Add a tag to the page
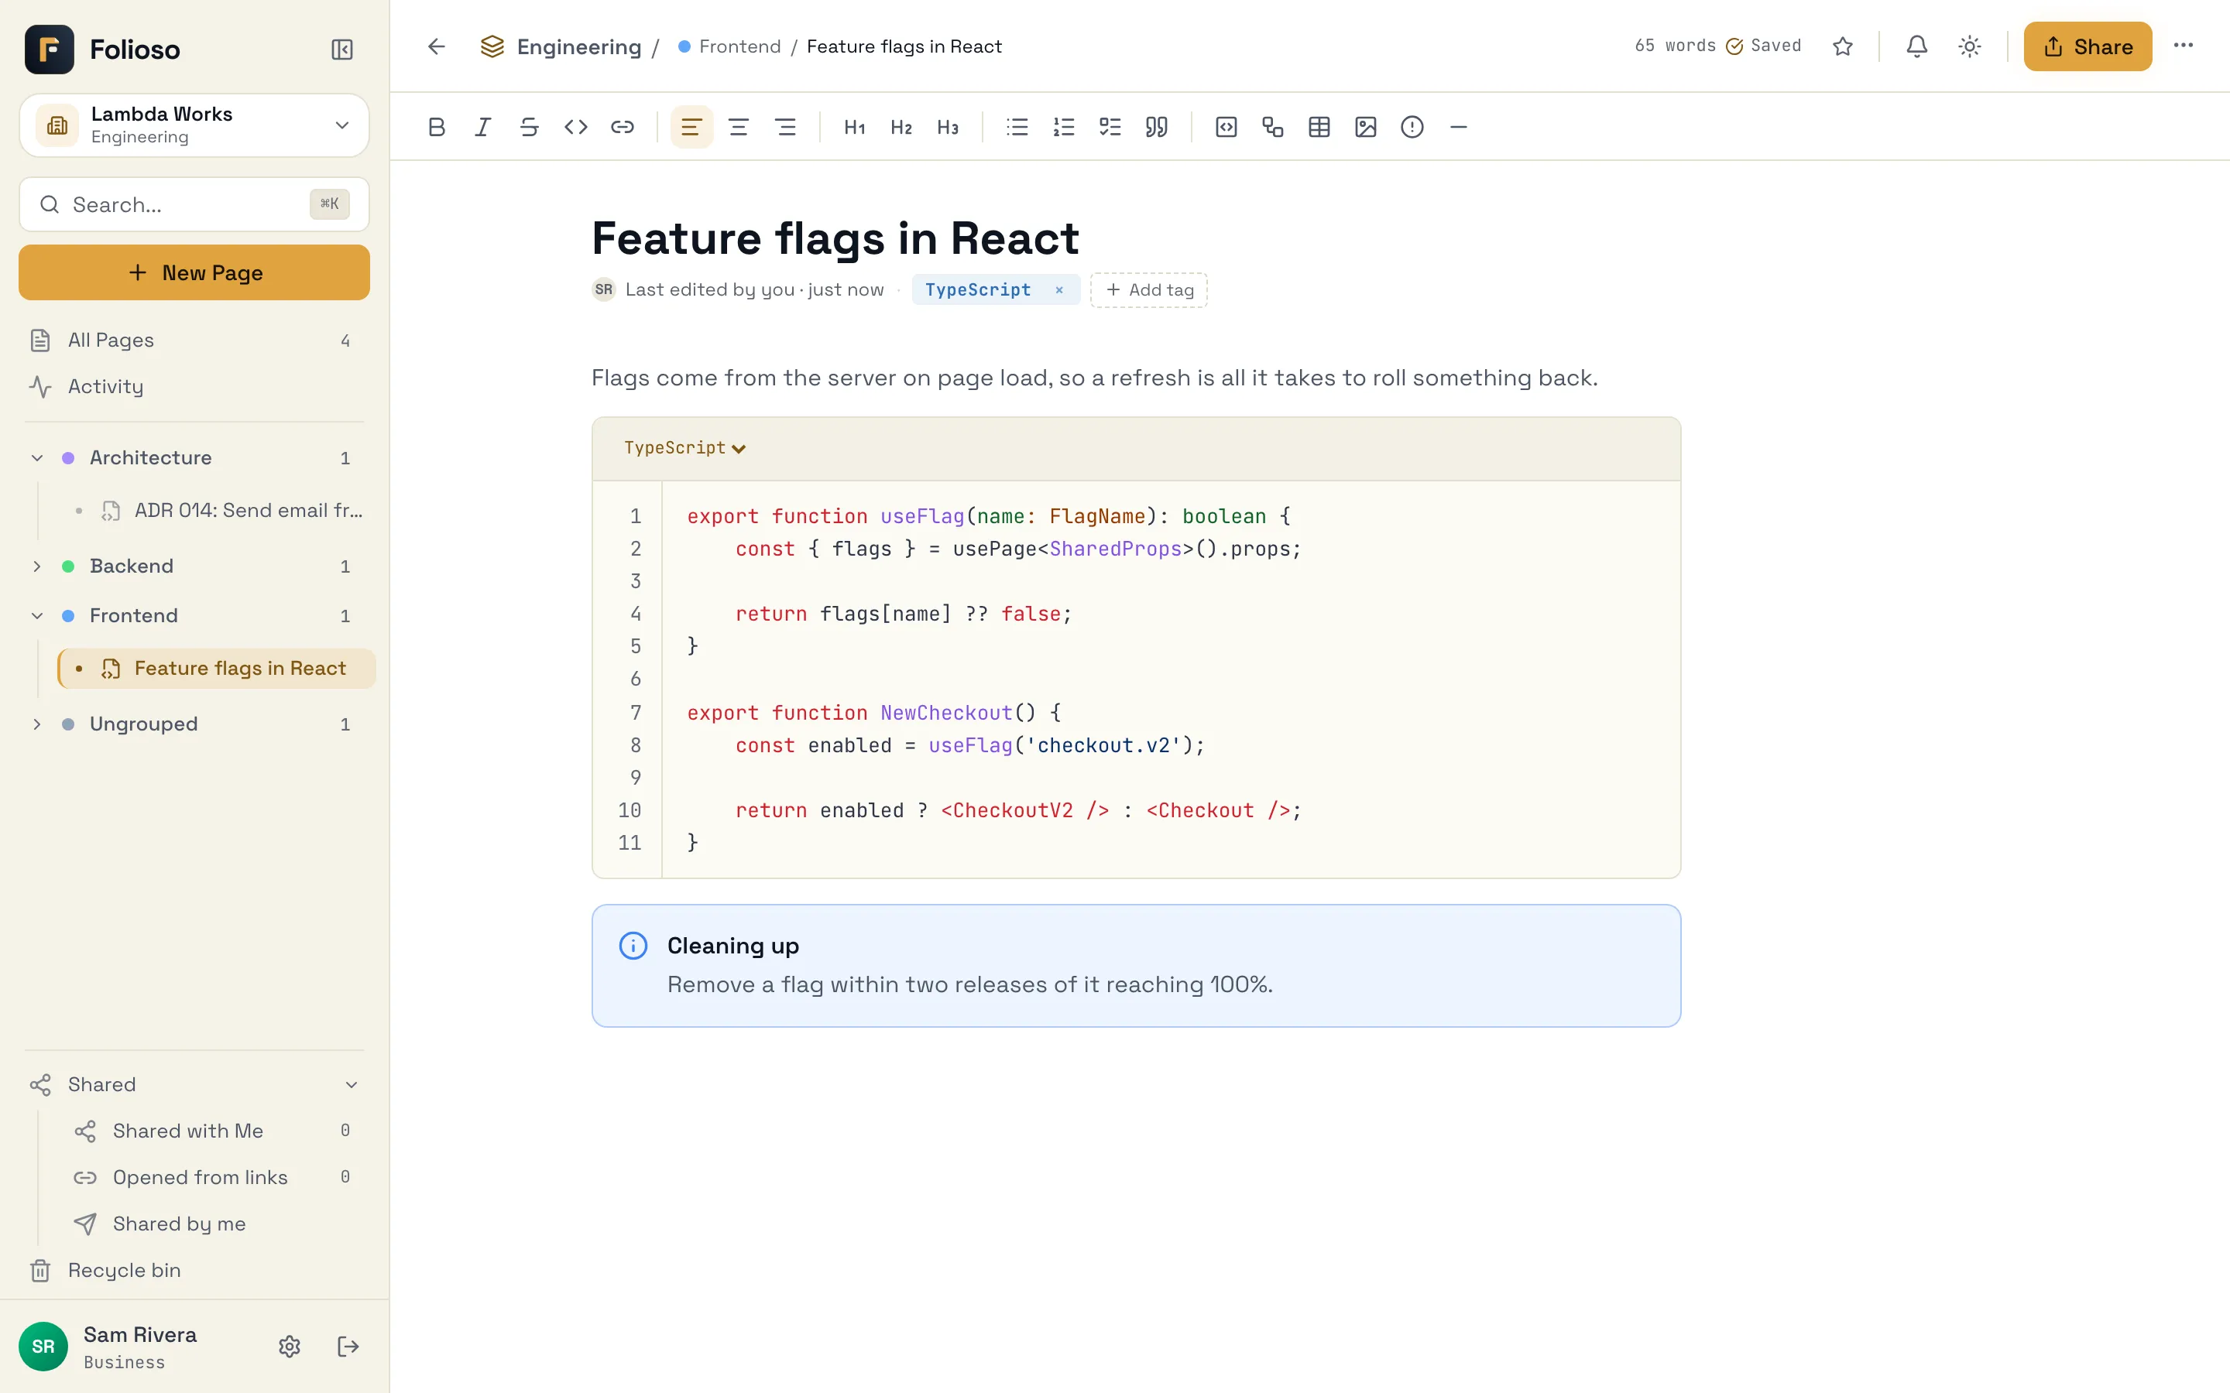 1149,290
